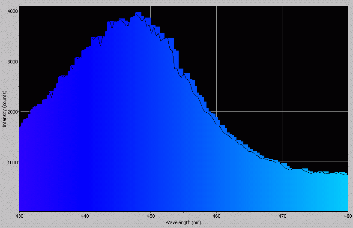Click the 480 wavelength axis label
Screen dimensions: 353x228
(348, 216)
